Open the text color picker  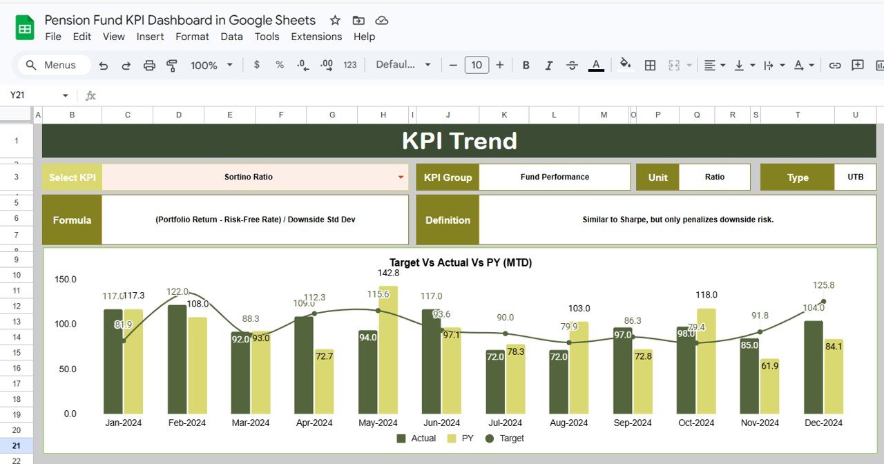596,65
